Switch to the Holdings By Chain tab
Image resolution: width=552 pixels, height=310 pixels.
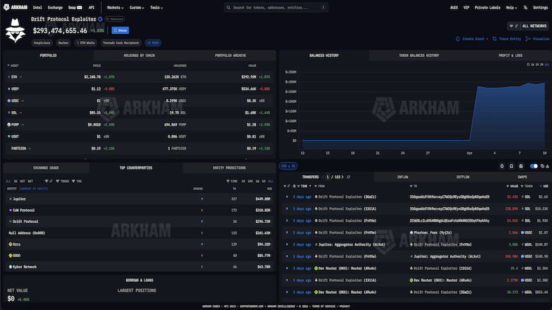[x=139, y=56]
